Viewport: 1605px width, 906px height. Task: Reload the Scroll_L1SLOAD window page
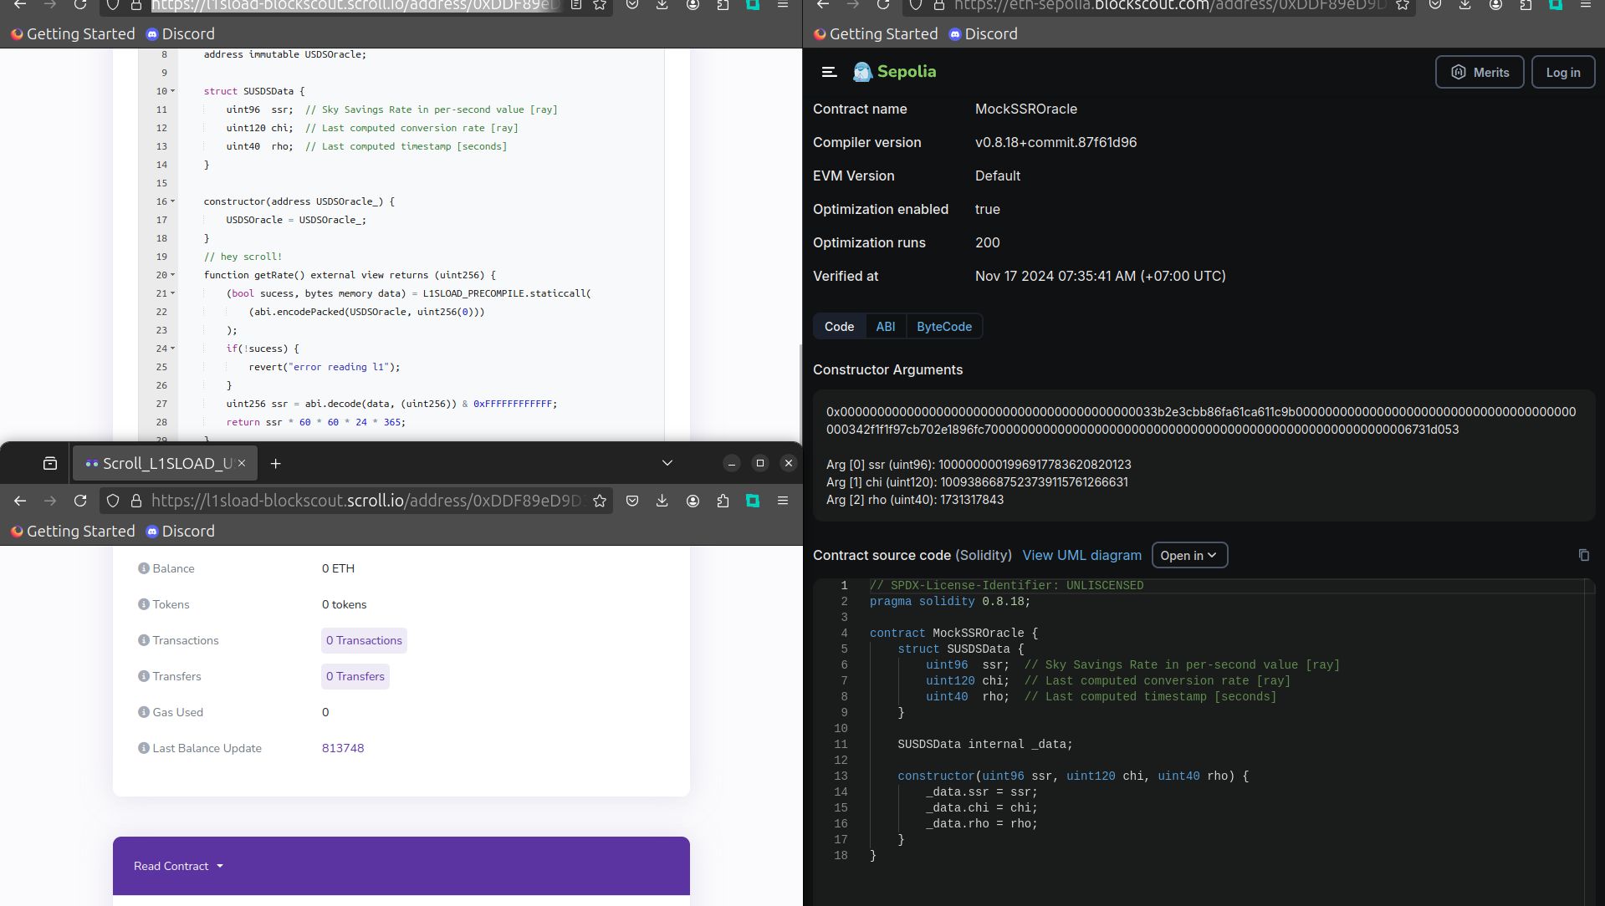pyautogui.click(x=80, y=501)
